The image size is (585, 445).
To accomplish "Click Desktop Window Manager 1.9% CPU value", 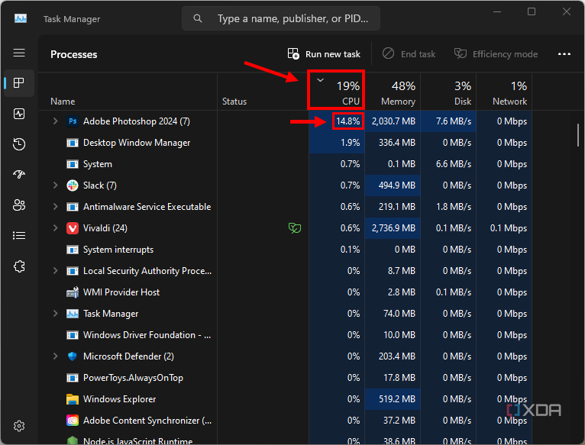I will (x=350, y=143).
